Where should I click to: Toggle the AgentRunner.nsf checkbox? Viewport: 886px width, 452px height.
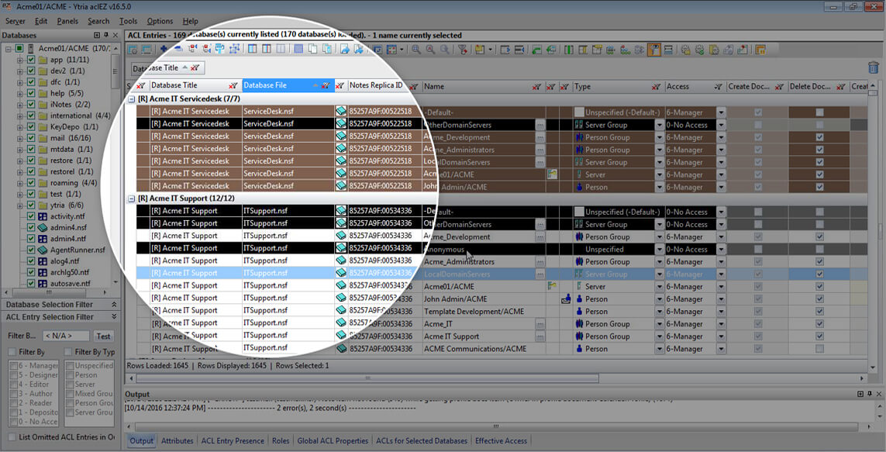31,250
